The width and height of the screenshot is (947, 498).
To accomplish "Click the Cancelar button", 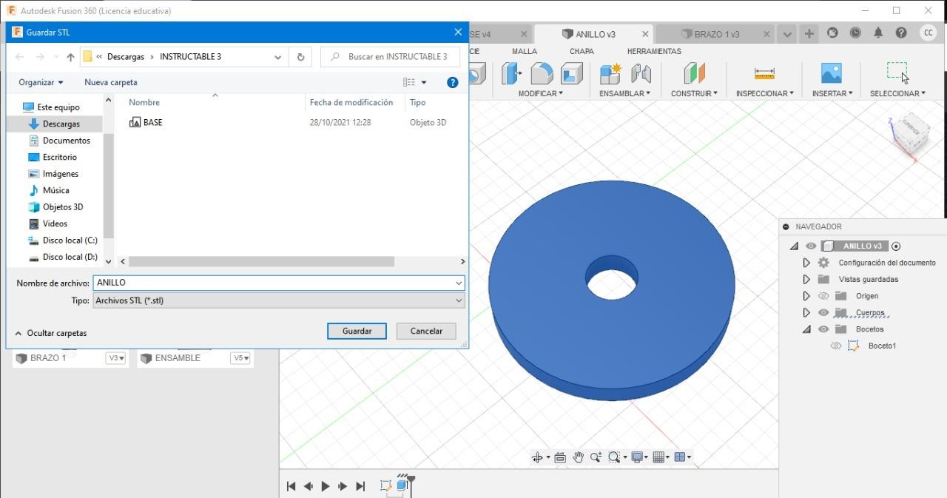I will (426, 331).
